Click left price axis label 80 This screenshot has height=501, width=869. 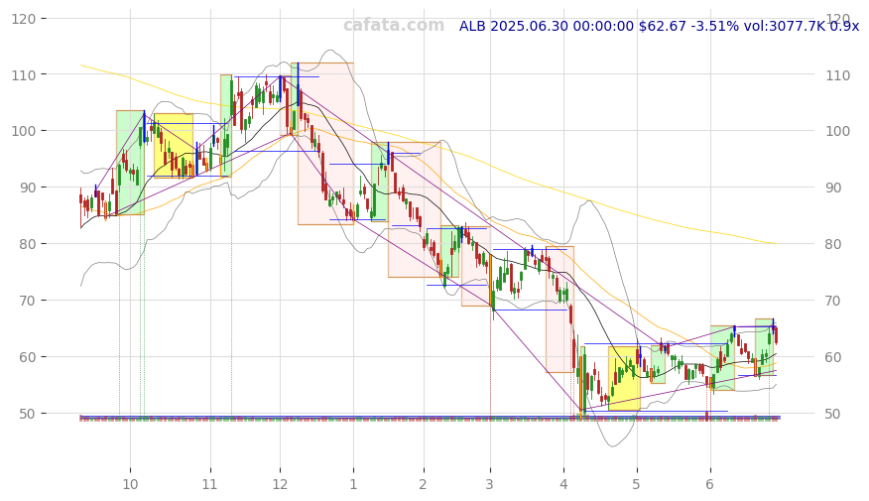pos(27,244)
